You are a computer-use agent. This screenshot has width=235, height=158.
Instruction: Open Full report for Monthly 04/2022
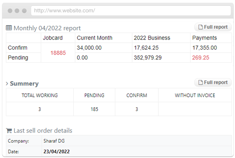click(x=213, y=27)
